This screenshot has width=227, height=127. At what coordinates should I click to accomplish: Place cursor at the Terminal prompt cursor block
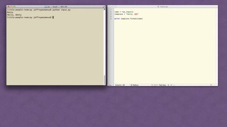[x=53, y=17]
